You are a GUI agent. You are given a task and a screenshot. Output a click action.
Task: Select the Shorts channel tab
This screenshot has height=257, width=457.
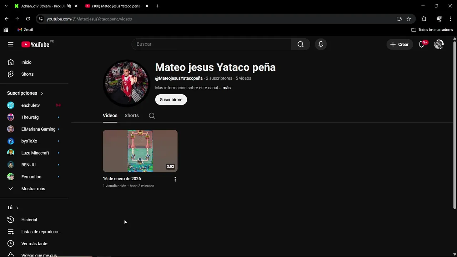pos(132,115)
